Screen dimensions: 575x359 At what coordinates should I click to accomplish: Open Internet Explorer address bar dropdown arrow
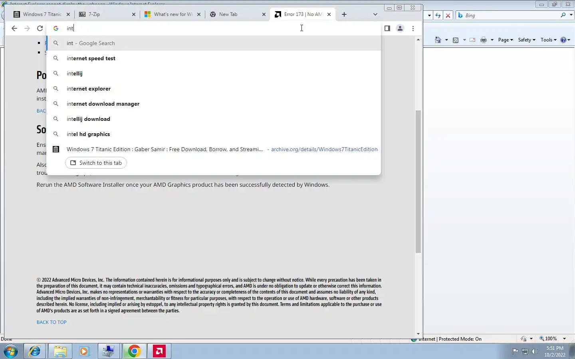click(x=429, y=15)
